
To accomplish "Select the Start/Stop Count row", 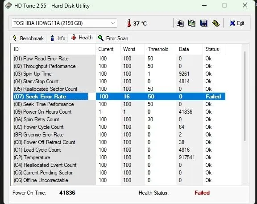I will 119,81.
